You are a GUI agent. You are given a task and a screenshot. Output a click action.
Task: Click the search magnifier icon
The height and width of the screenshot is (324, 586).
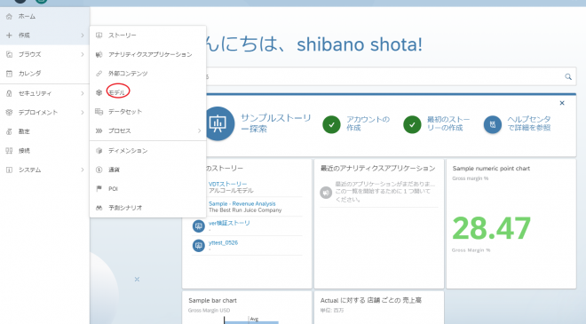click(568, 76)
